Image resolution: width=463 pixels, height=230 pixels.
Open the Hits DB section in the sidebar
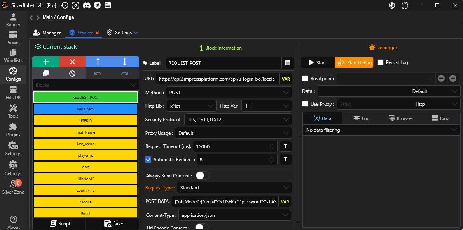pyautogui.click(x=13, y=93)
